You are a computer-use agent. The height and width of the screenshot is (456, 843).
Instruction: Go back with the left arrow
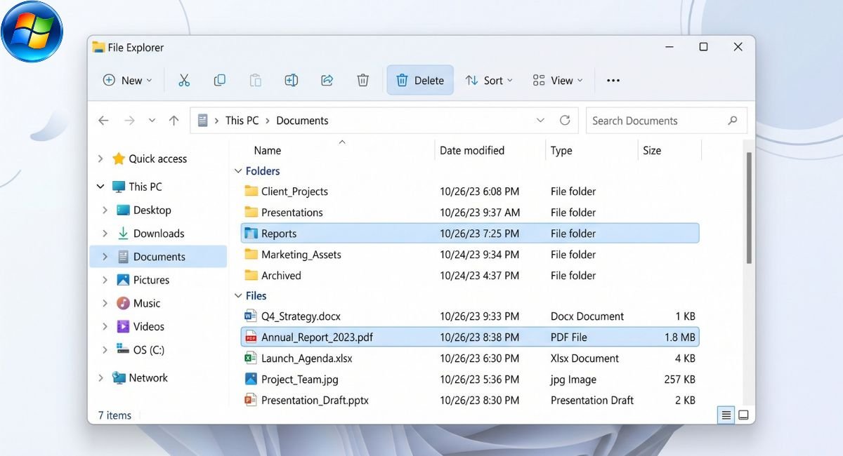point(103,121)
